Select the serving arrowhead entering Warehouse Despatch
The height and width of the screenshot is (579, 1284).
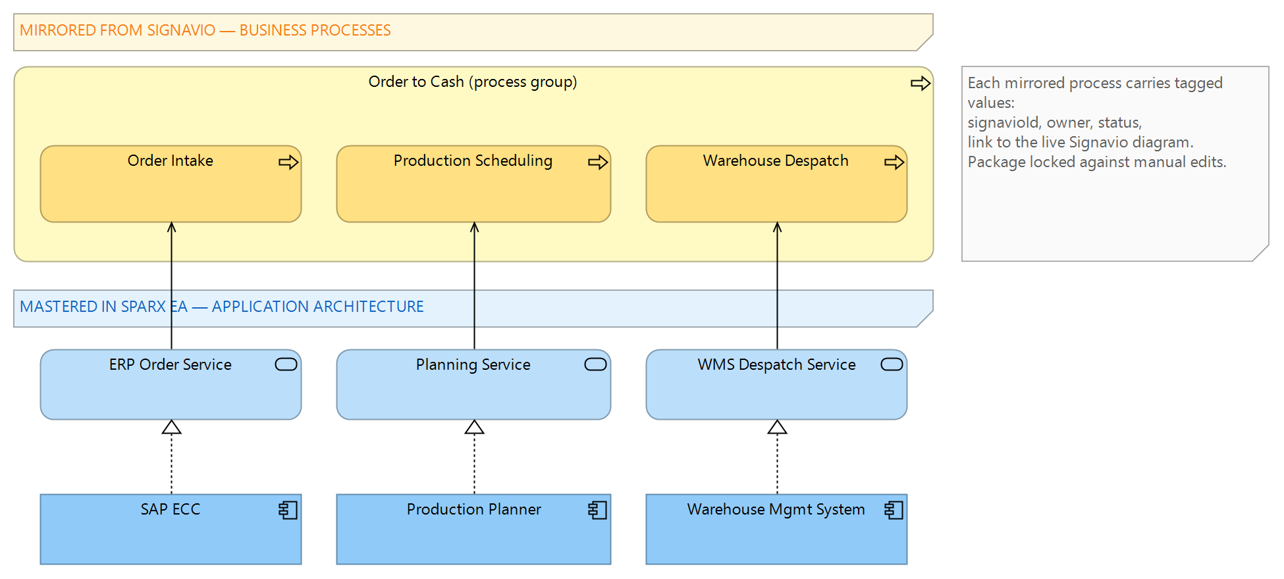click(x=778, y=228)
